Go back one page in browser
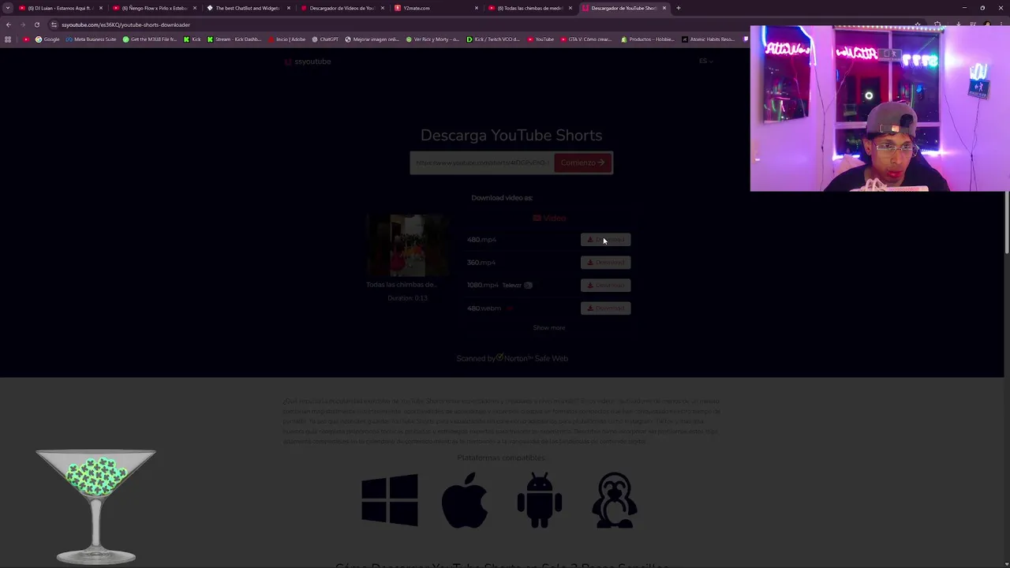The width and height of the screenshot is (1010, 568). [8, 24]
